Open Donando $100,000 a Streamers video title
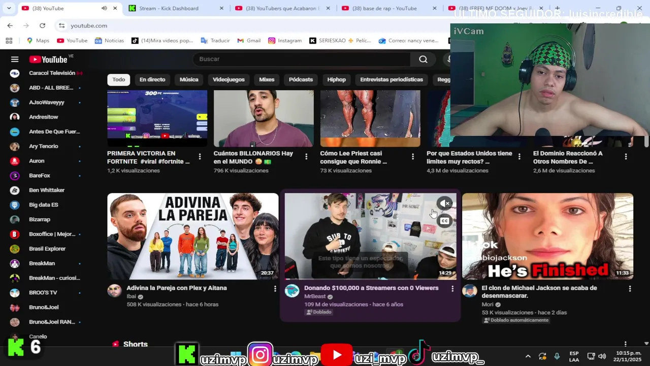This screenshot has height=366, width=650. pos(371,288)
